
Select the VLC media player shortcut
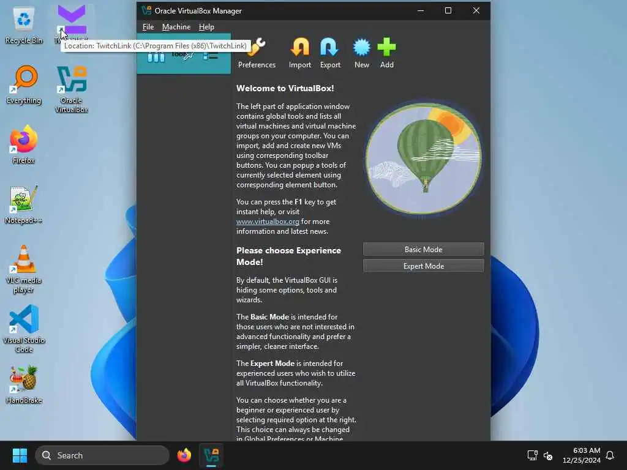pos(24,269)
